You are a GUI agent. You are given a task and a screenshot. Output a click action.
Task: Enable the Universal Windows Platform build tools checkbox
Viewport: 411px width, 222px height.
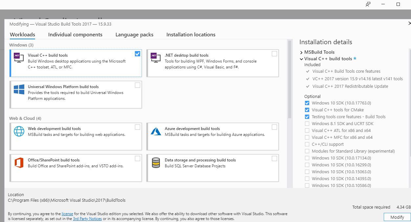click(138, 85)
